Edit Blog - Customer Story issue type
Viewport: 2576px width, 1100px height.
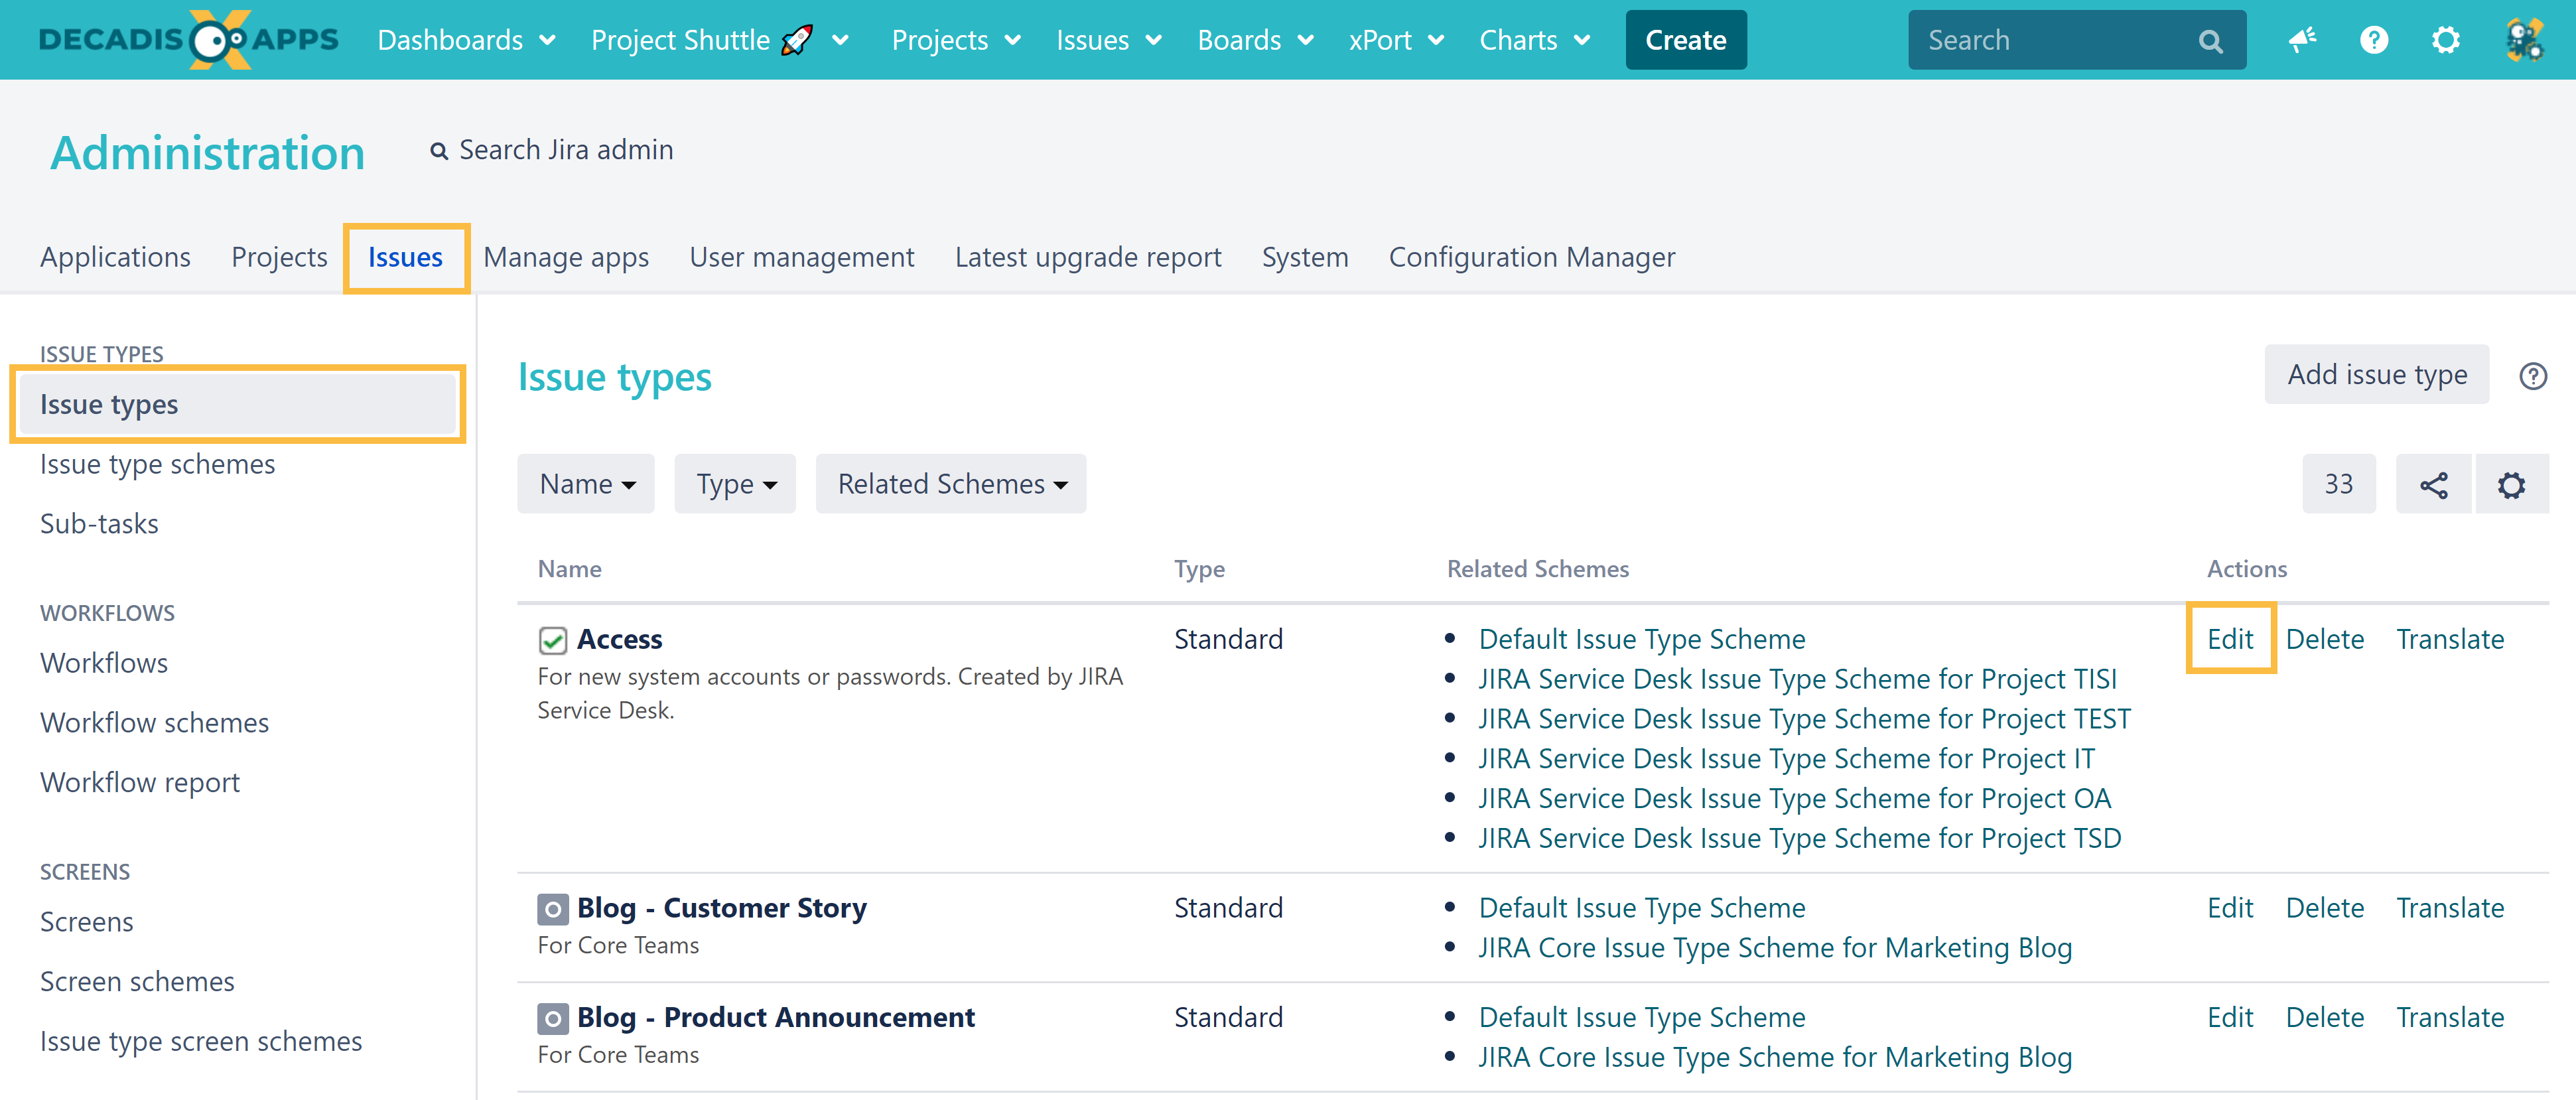click(2230, 909)
